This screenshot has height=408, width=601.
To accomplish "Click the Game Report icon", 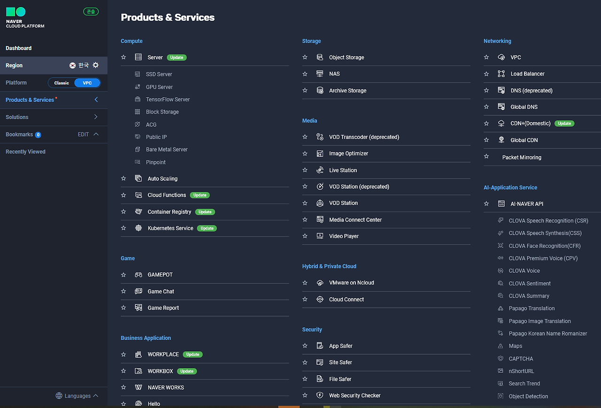I will tap(139, 308).
